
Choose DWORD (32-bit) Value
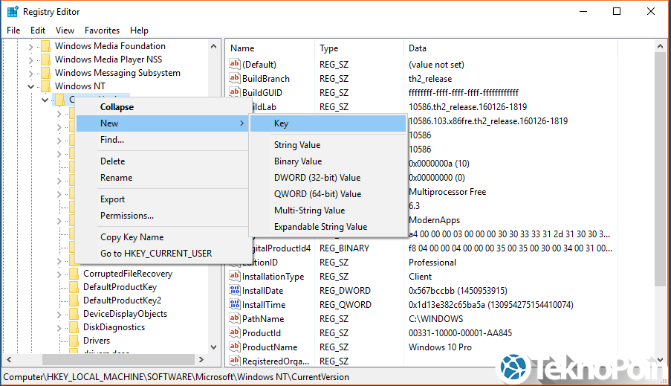point(328,177)
